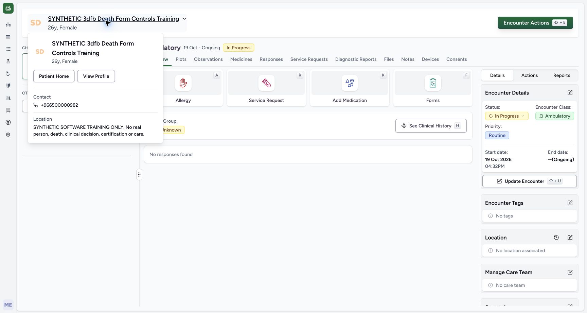Click the green hospital logo icon
The width and height of the screenshot is (587, 313).
[8, 8]
